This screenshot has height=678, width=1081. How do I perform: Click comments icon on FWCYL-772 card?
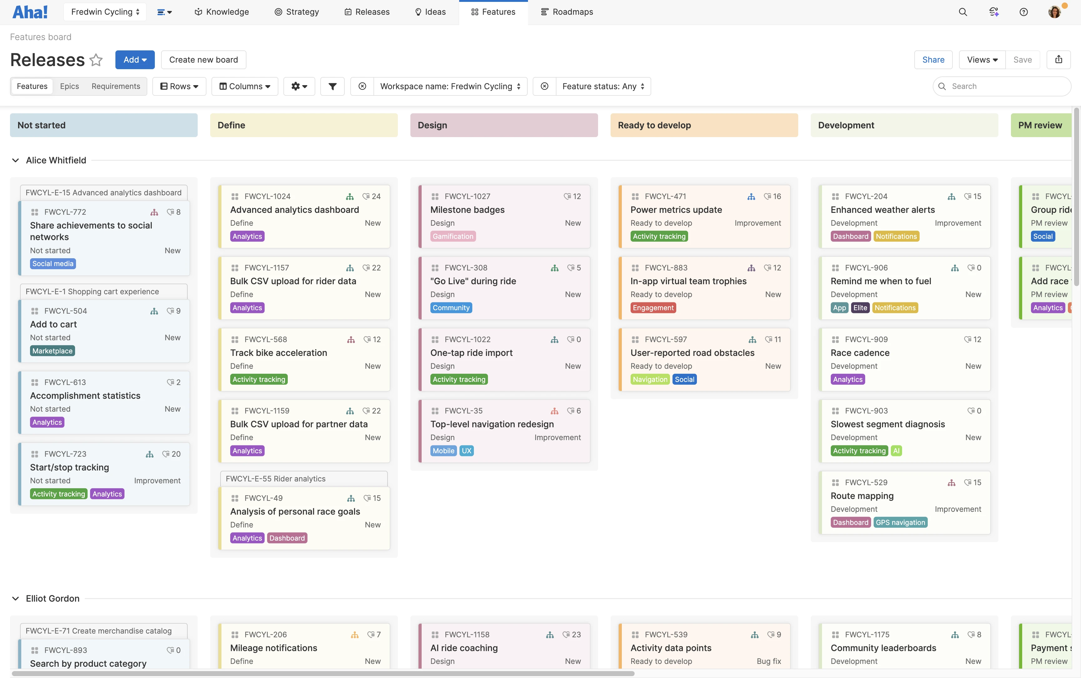pyautogui.click(x=170, y=212)
